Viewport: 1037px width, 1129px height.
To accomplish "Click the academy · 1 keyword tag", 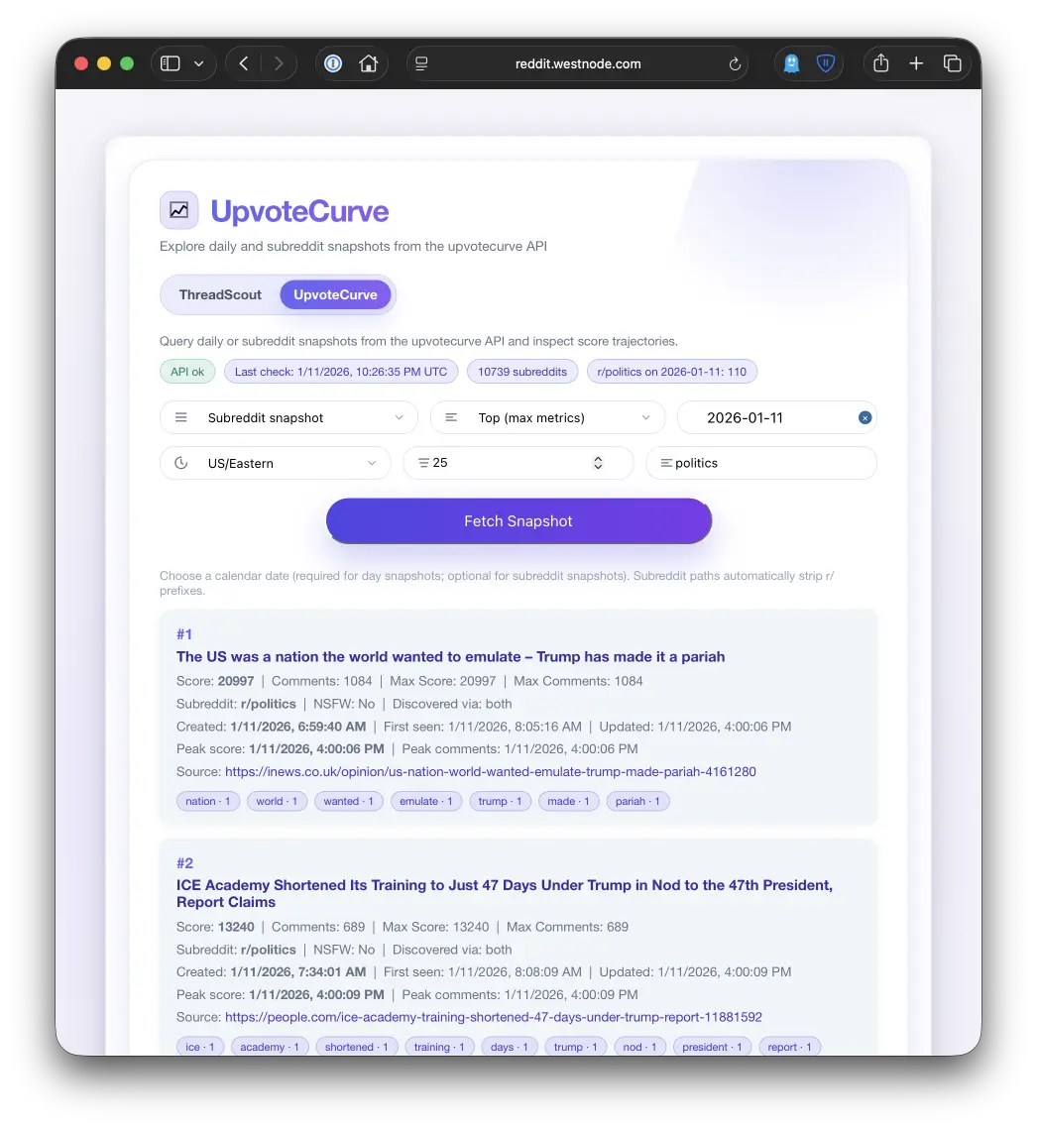I will click(270, 1047).
